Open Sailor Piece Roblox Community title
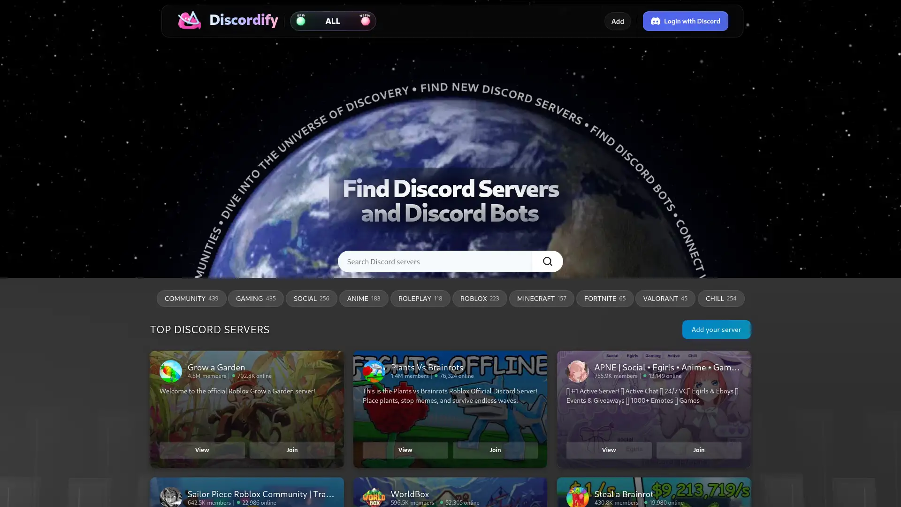 coord(261,494)
